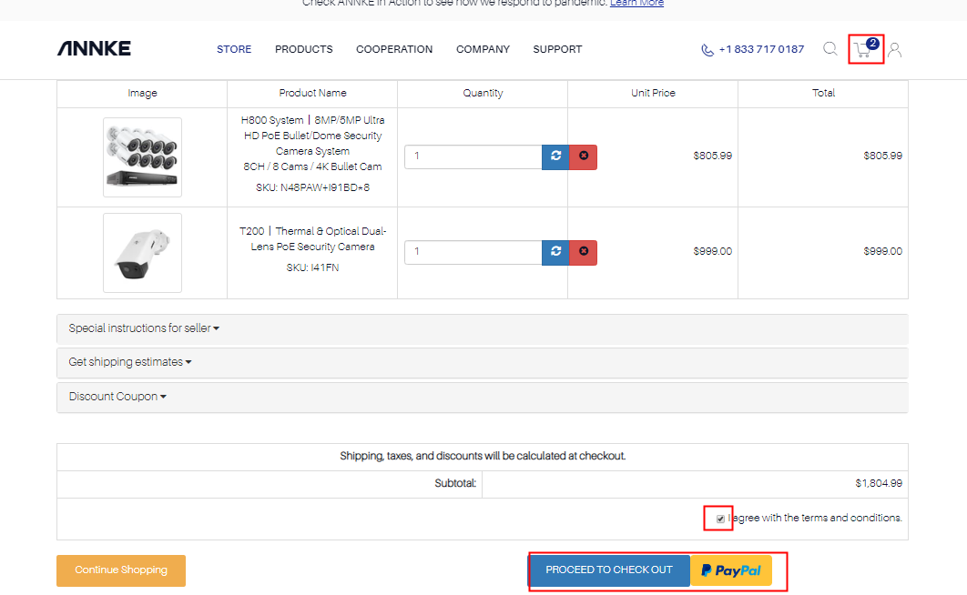The height and width of the screenshot is (595, 967).
Task: Click the Product Name column header
Action: point(312,93)
